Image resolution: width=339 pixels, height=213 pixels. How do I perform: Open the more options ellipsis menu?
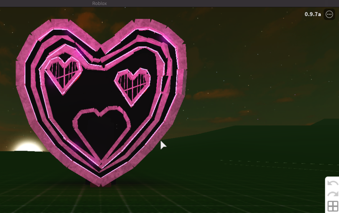328,14
